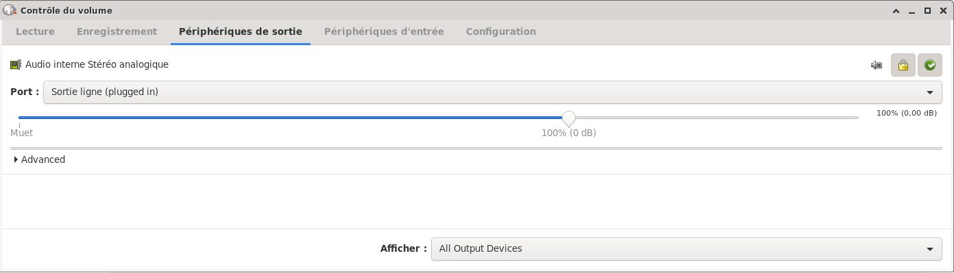Select the Périphériques de sortie tab
This screenshot has width=954, height=273.
tap(241, 31)
